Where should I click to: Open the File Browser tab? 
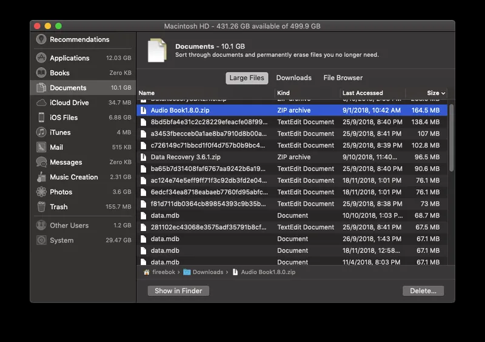[343, 78]
